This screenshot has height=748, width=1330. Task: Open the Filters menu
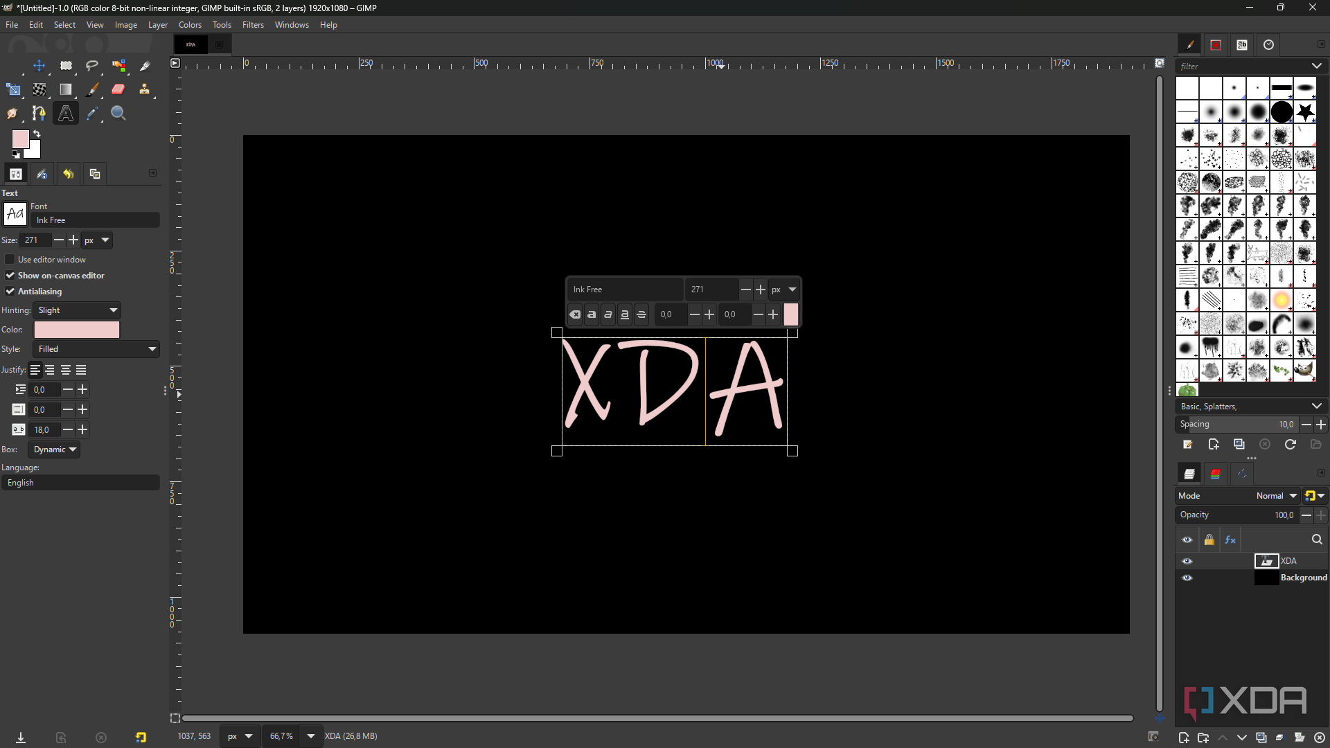coord(253,25)
